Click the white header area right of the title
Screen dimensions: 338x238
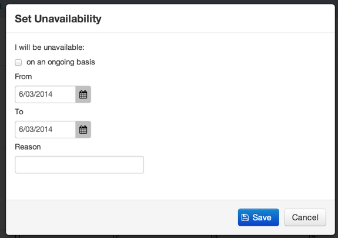pos(216,19)
